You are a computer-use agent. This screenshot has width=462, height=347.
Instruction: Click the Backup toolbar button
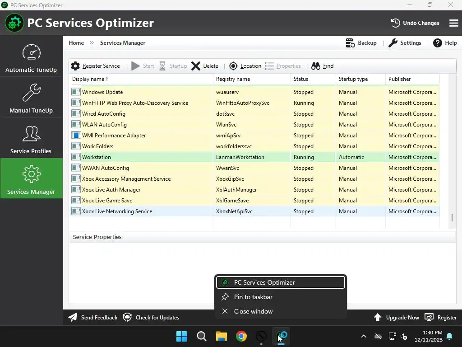point(361,43)
